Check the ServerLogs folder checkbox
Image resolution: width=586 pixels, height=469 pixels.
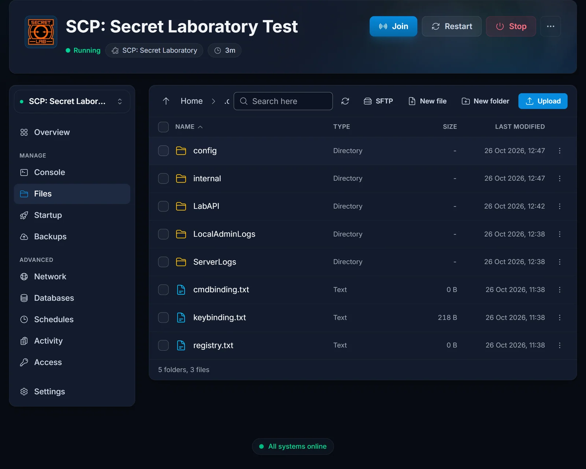pyautogui.click(x=163, y=262)
